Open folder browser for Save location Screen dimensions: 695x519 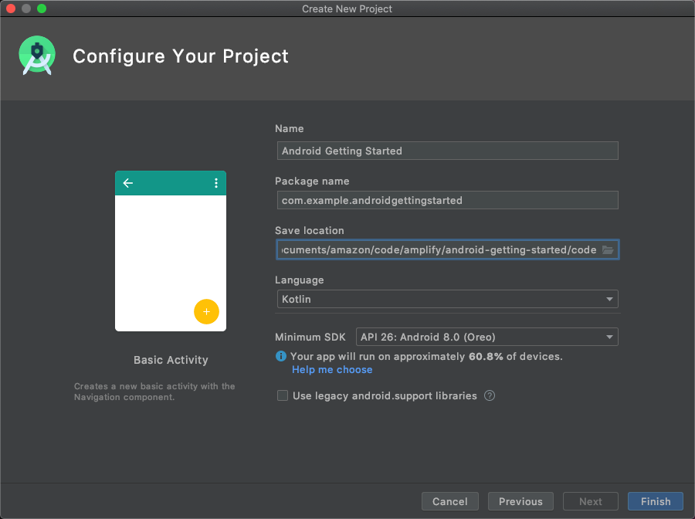[608, 250]
